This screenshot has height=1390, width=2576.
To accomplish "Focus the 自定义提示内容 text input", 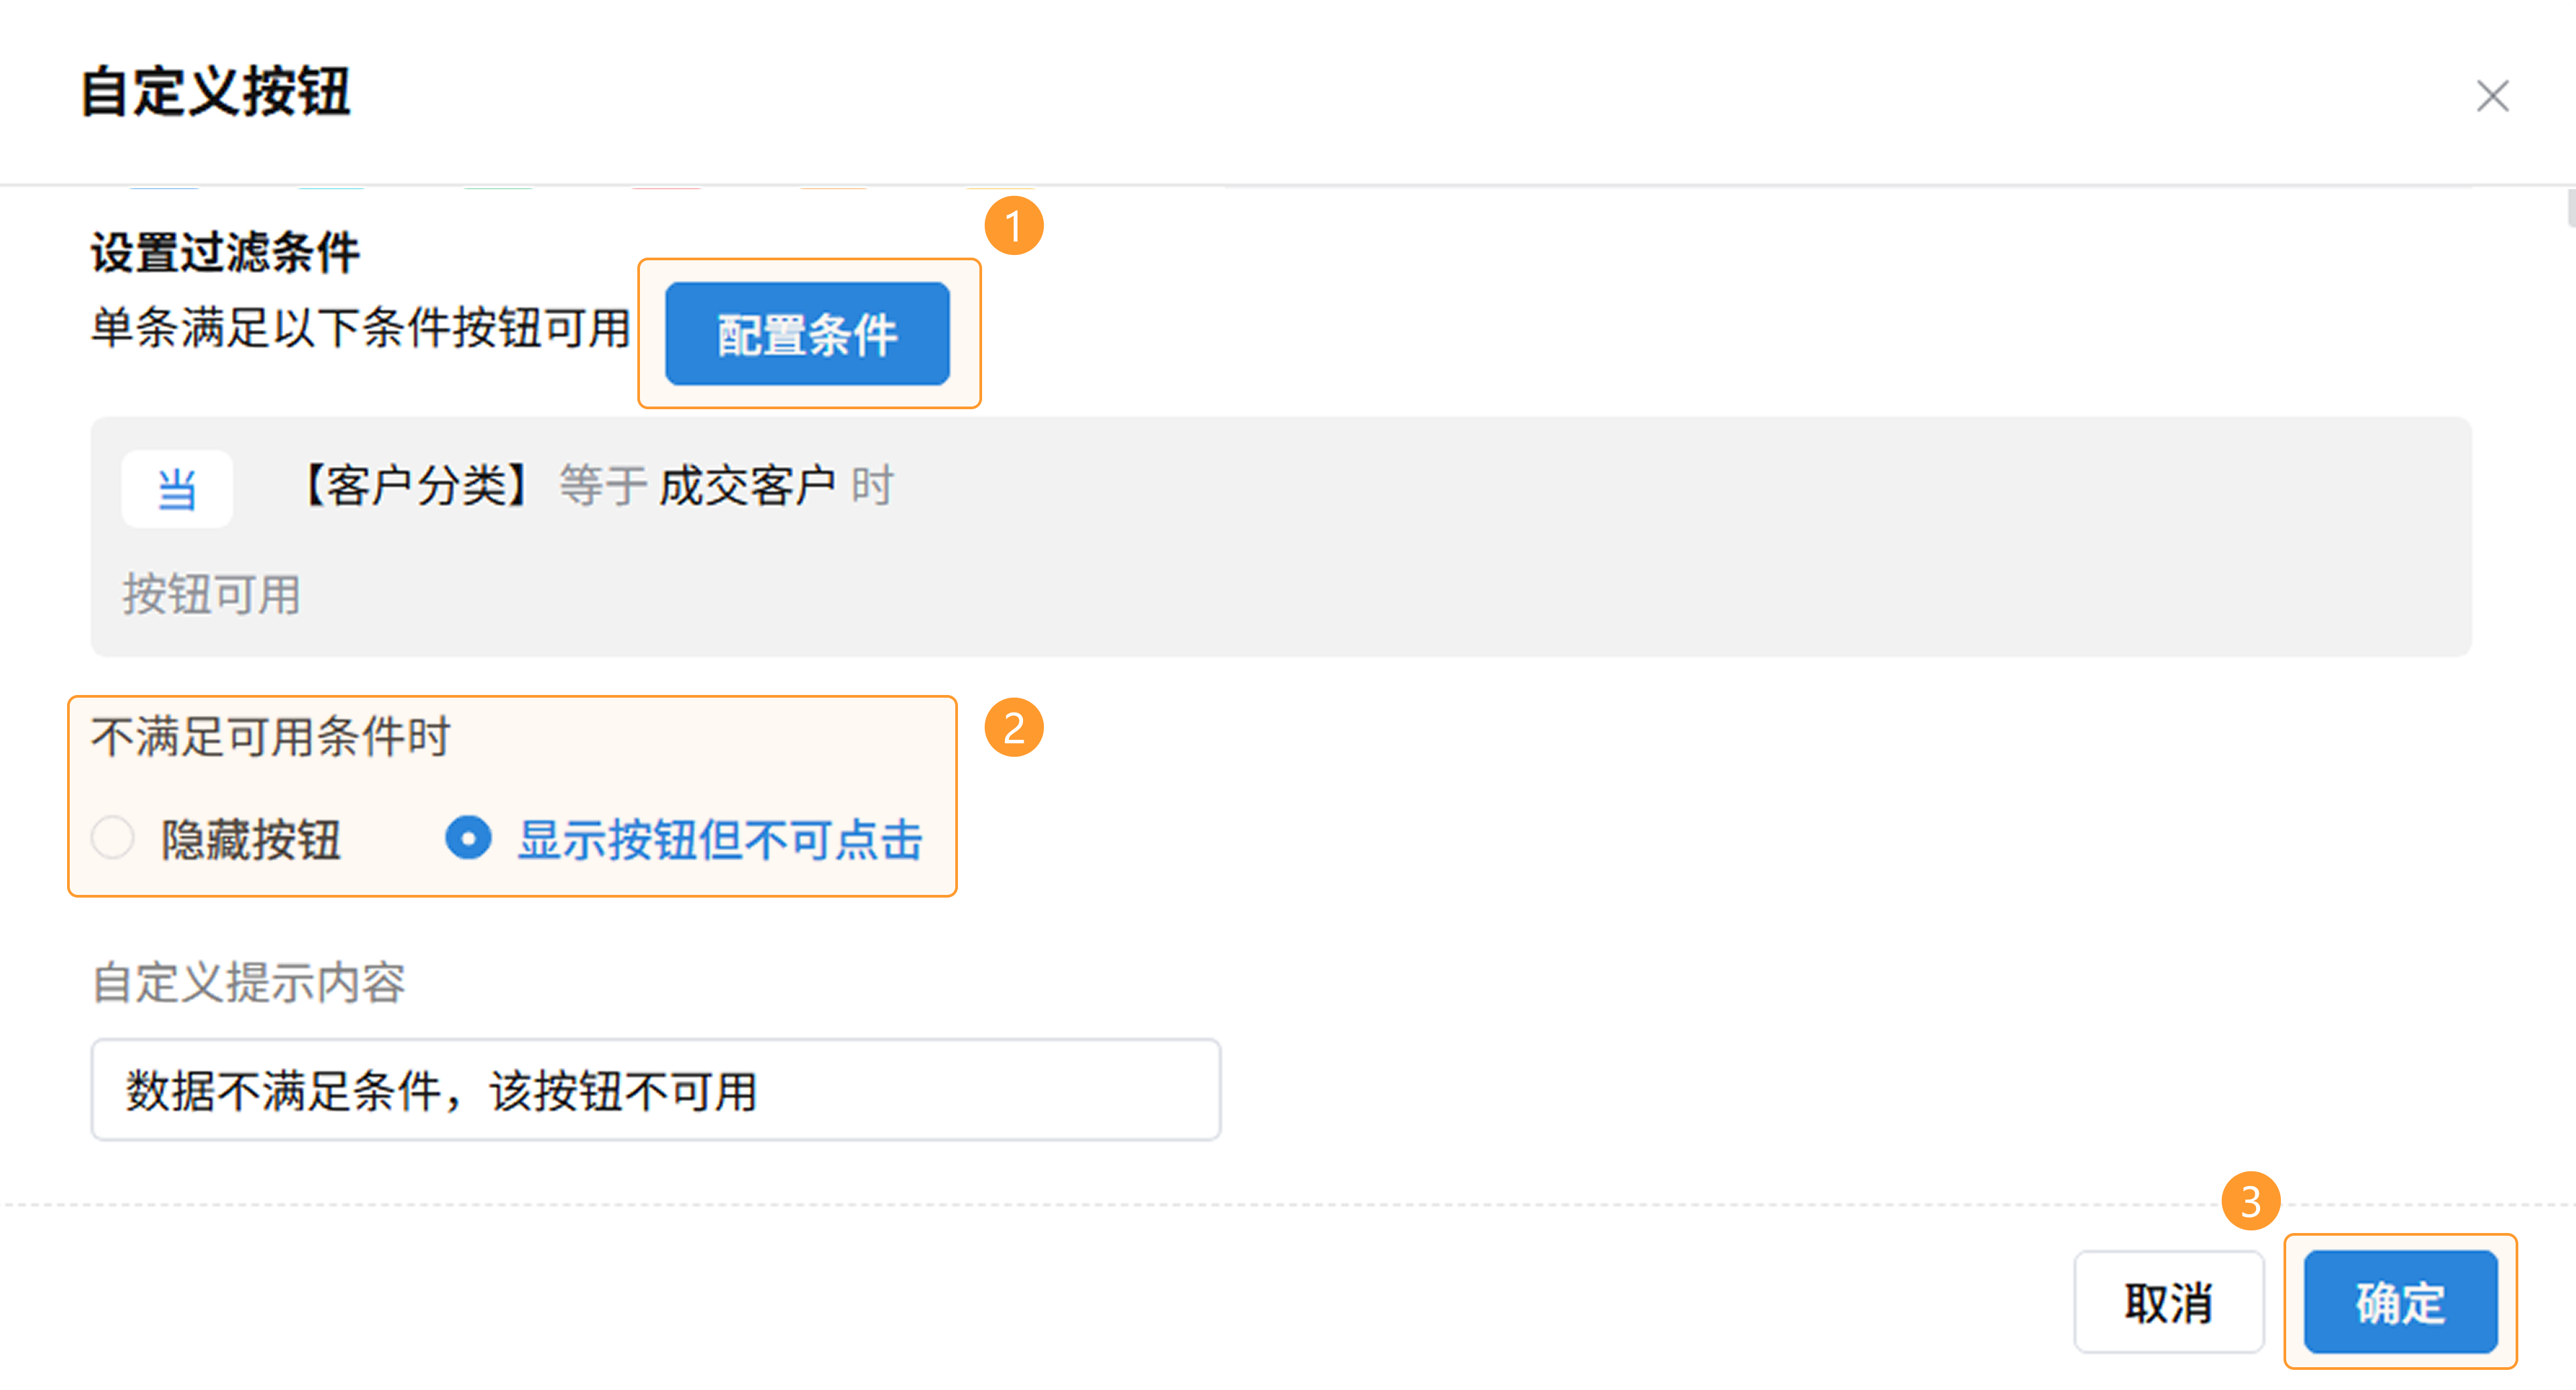I will point(655,1090).
